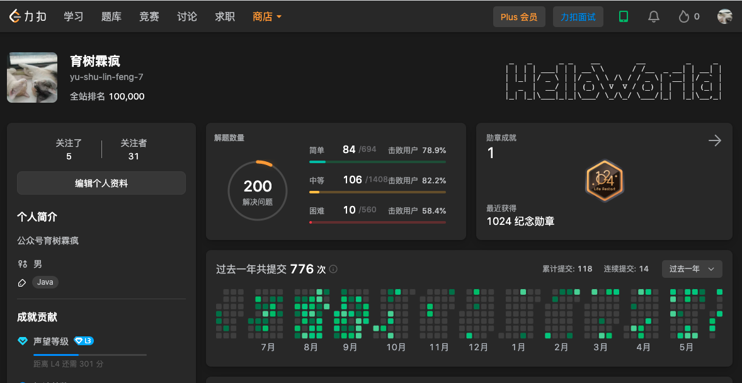This screenshot has height=383, width=742.
Task: Click the 简单 green progress bar
Action: (377, 162)
